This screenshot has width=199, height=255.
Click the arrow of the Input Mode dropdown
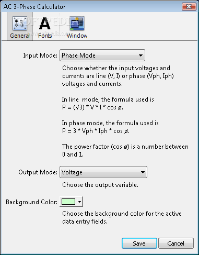click(141, 56)
